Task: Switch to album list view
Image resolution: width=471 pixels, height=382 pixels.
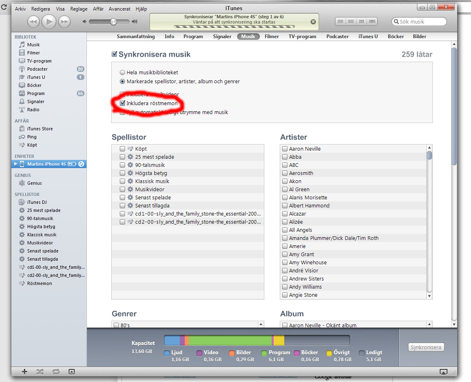Action: (351, 22)
